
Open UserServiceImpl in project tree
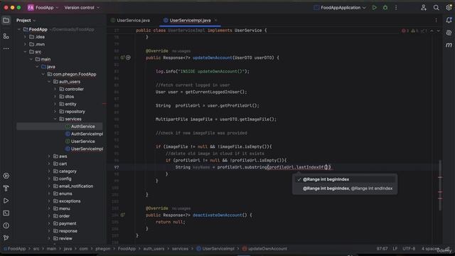[84, 149]
